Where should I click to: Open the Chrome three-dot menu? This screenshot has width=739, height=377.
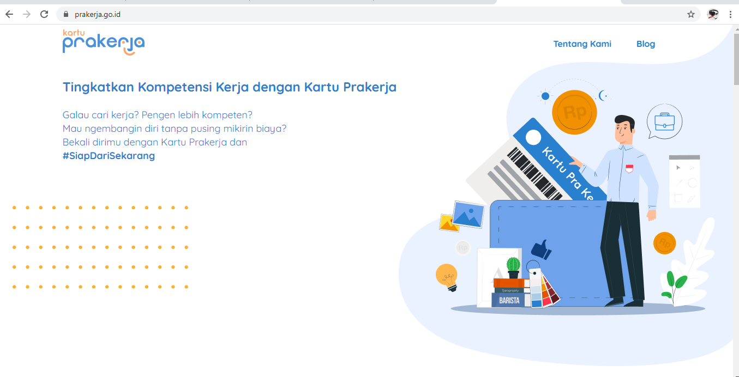[730, 14]
